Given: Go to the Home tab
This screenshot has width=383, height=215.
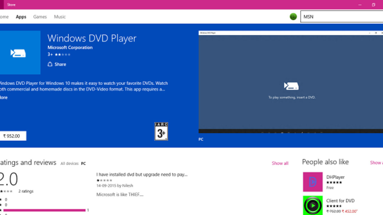Looking at the screenshot, I should coord(4,17).
